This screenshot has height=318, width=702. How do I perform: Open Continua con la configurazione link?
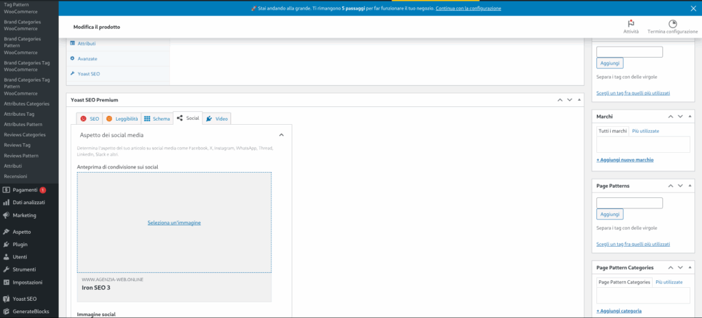468,8
